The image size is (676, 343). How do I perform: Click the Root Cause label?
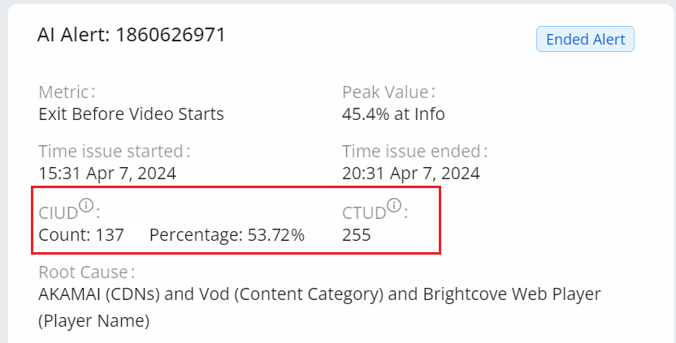coord(85,272)
